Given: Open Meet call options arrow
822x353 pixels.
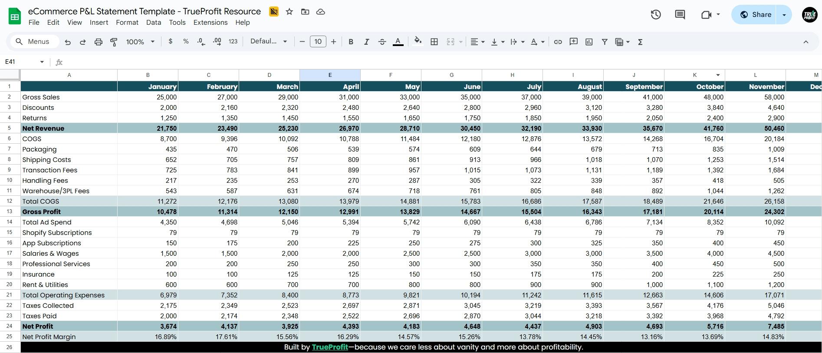Looking at the screenshot, I should tap(718, 14).
